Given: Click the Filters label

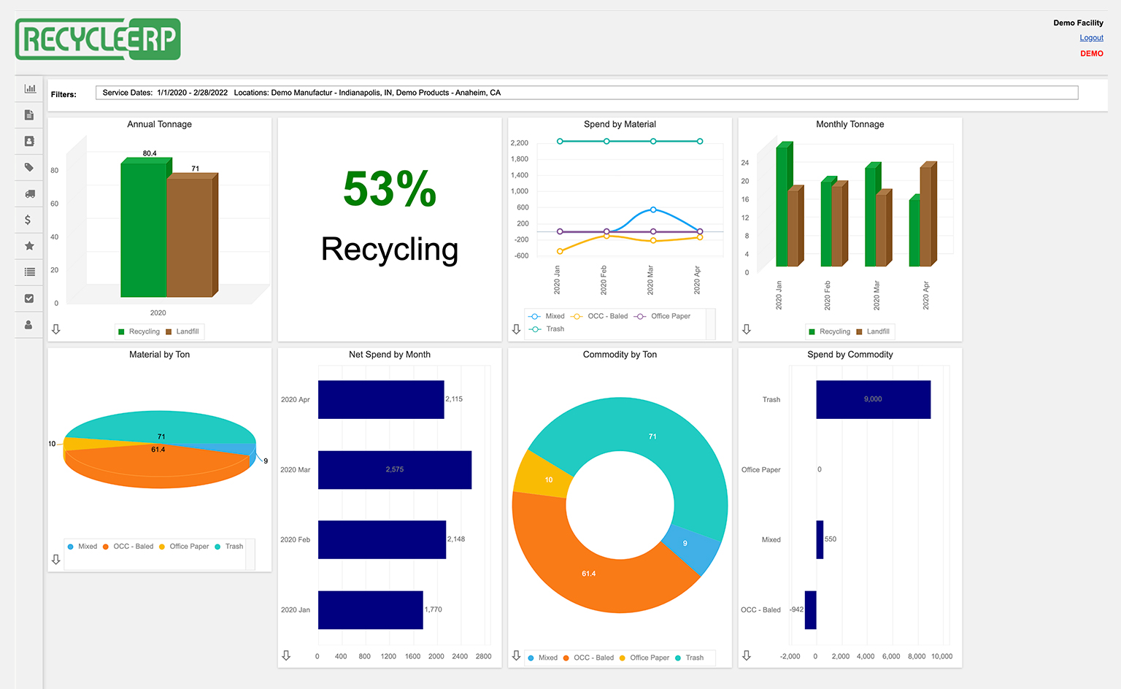Looking at the screenshot, I should coord(63,95).
